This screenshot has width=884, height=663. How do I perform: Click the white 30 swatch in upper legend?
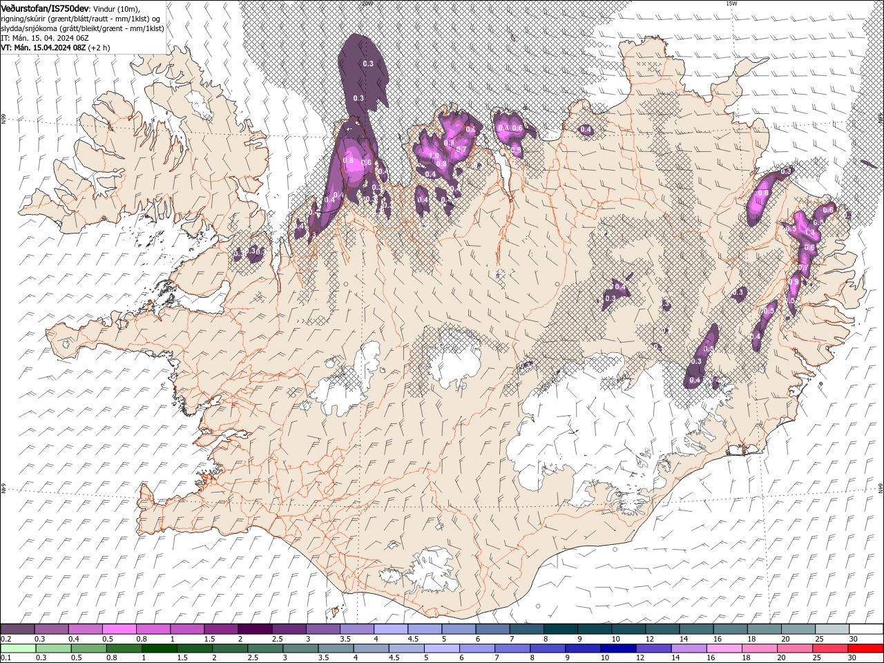pyautogui.click(x=867, y=629)
